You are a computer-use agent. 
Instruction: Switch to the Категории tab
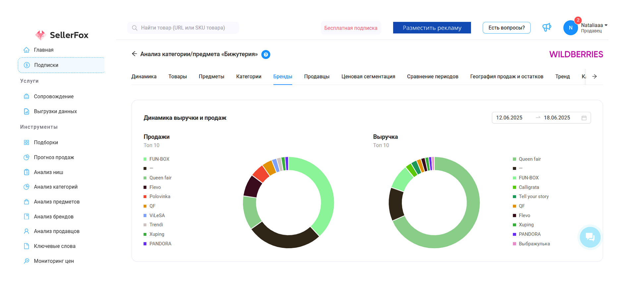point(249,76)
